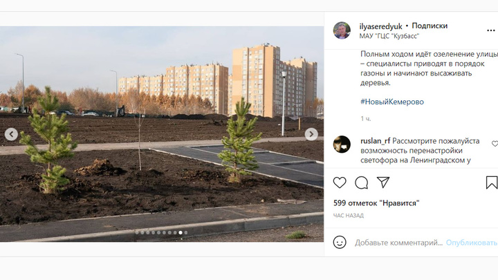
Task: Open emoji picker smiley icon
Action: click(340, 243)
